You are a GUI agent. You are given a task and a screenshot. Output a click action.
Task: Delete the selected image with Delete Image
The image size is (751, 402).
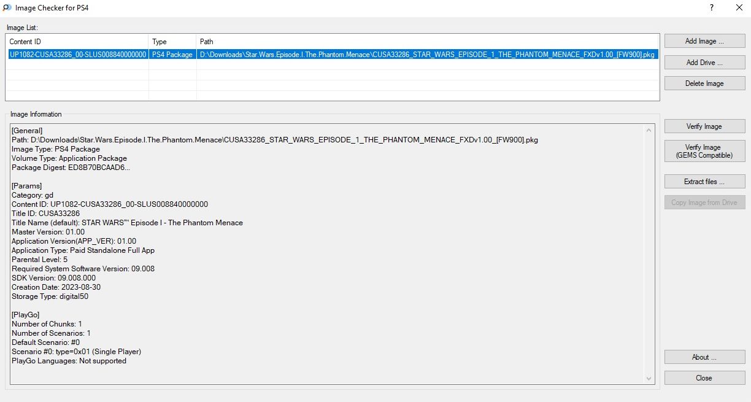pyautogui.click(x=704, y=83)
